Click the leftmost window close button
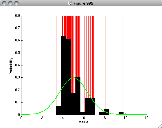162x128 pixels. click(x=4, y=3)
